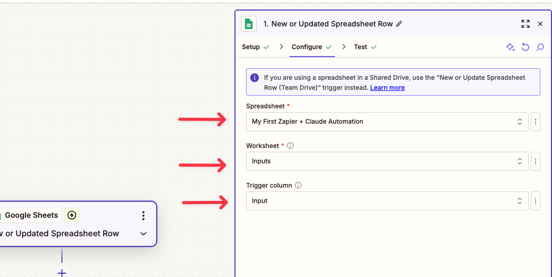Open Trigger column field three-dot options
The height and width of the screenshot is (277, 552).
[x=536, y=201]
